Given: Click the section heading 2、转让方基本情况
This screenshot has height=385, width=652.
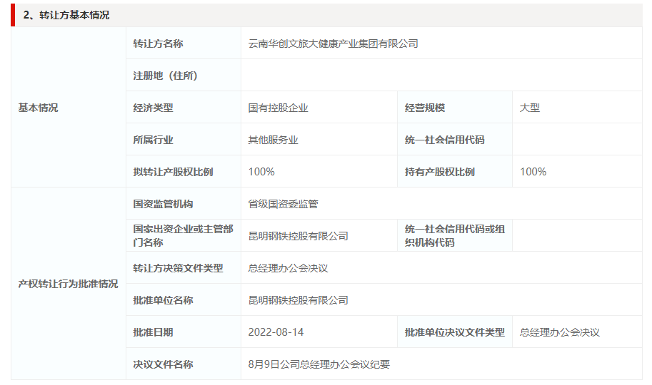Looking at the screenshot, I should click(x=66, y=15).
